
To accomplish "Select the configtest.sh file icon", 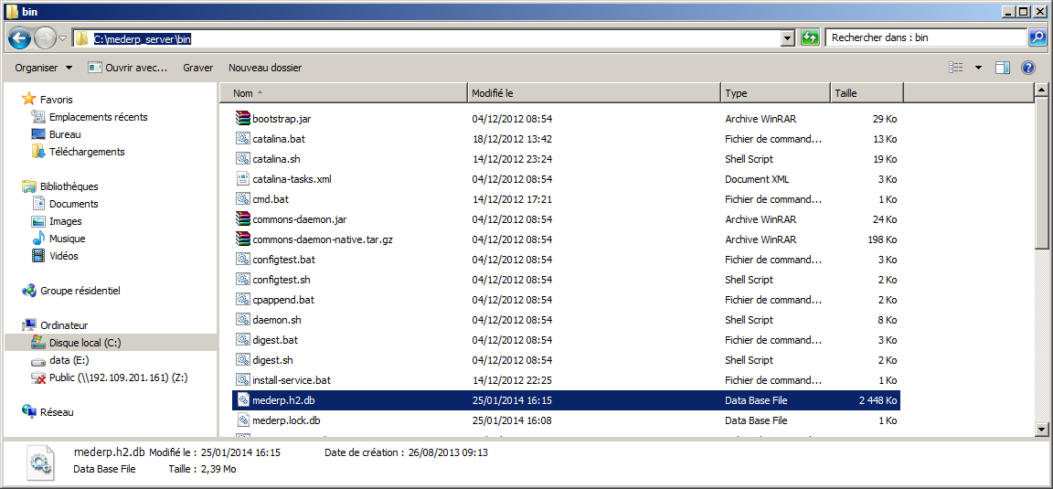I will point(242,280).
